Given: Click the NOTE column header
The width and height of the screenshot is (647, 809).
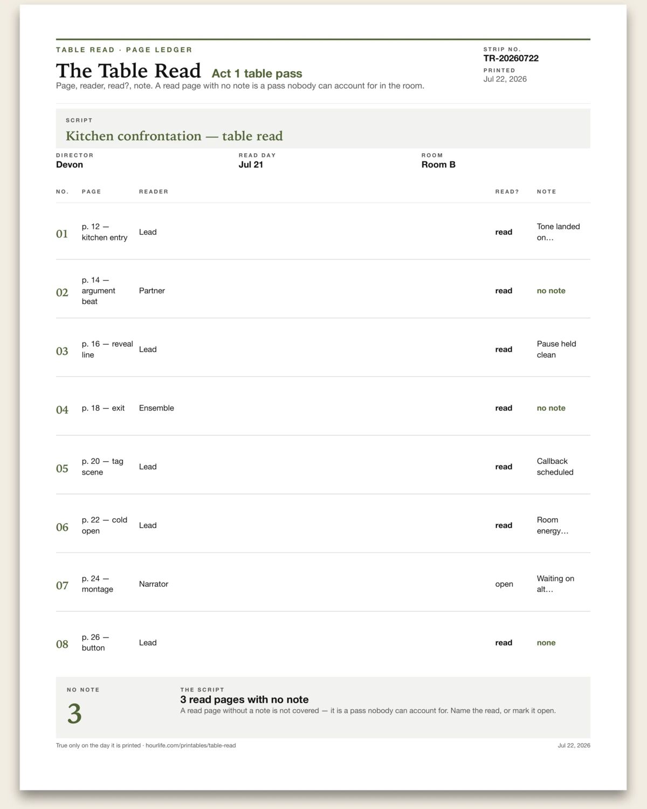Looking at the screenshot, I should (547, 191).
